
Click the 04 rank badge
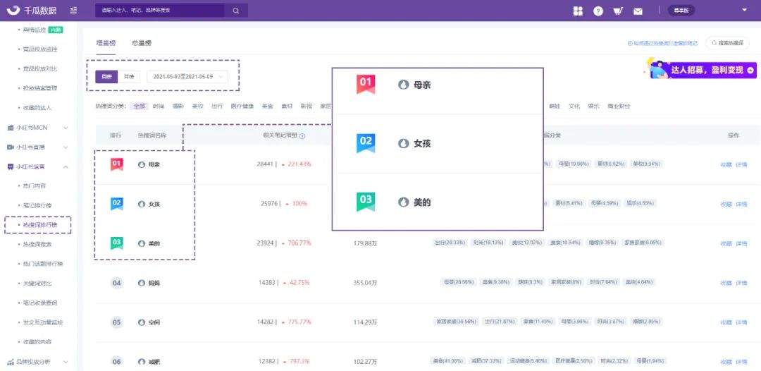click(116, 283)
